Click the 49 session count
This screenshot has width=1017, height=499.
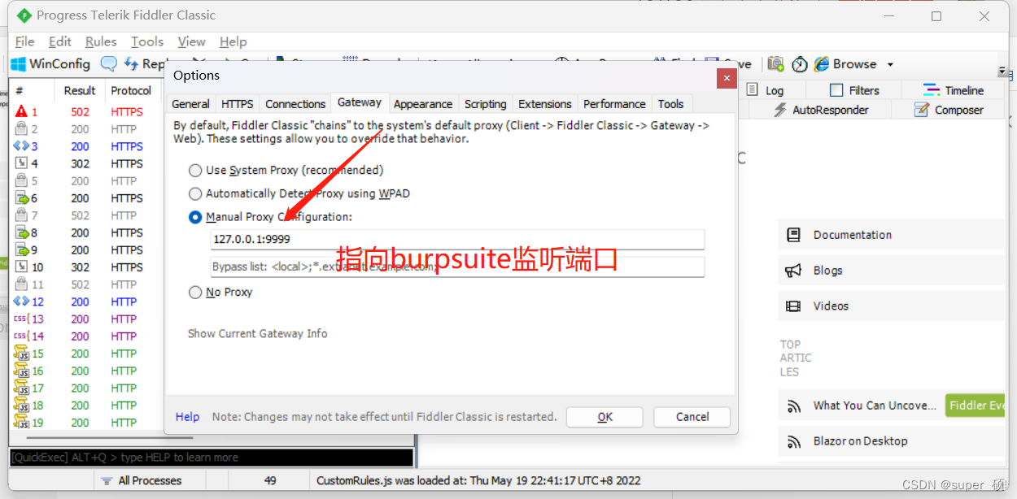pyautogui.click(x=270, y=481)
